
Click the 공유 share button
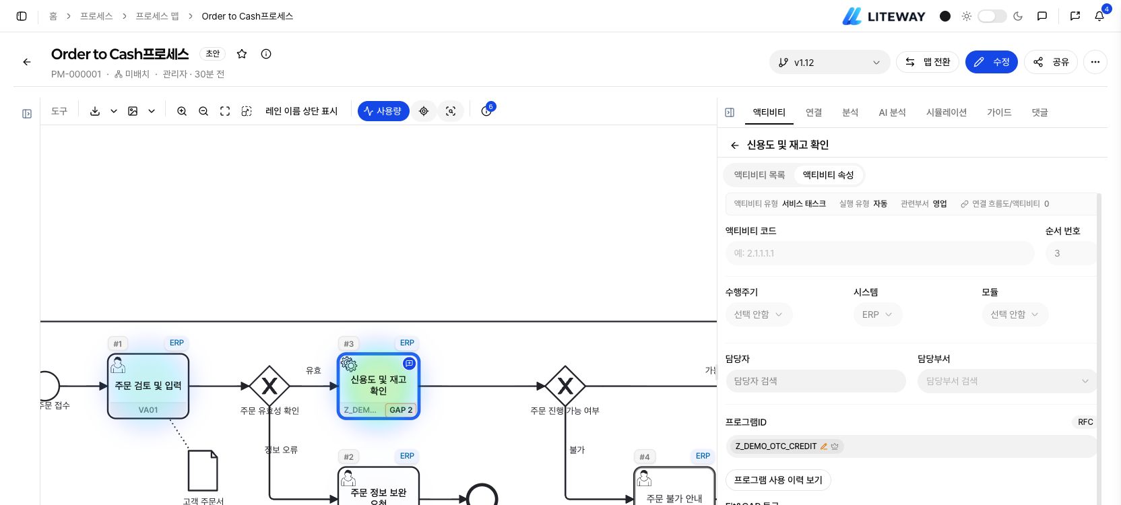1051,62
